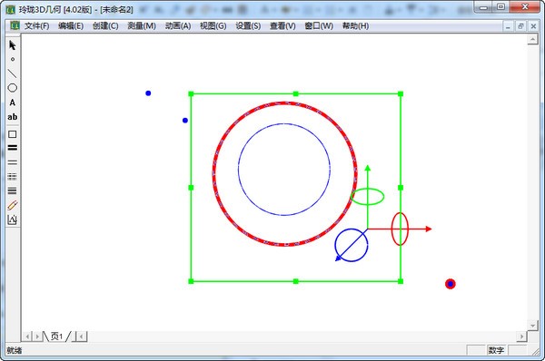
Task: Select the ab text tool
Action: tap(13, 117)
